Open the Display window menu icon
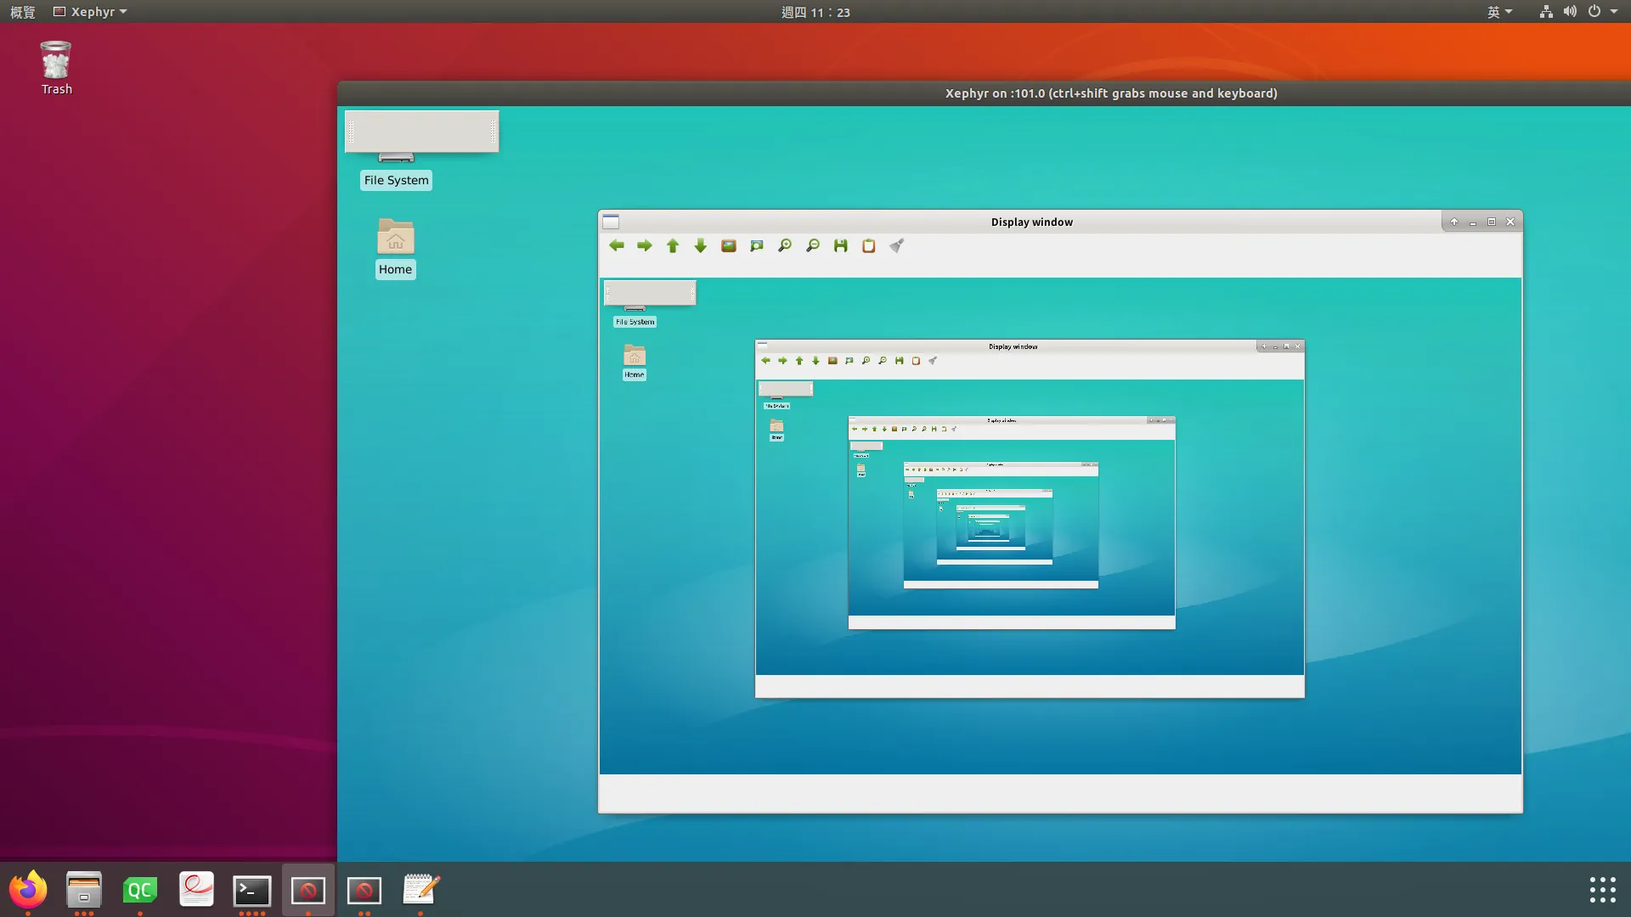Viewport: 1631px width, 917px height. click(611, 222)
